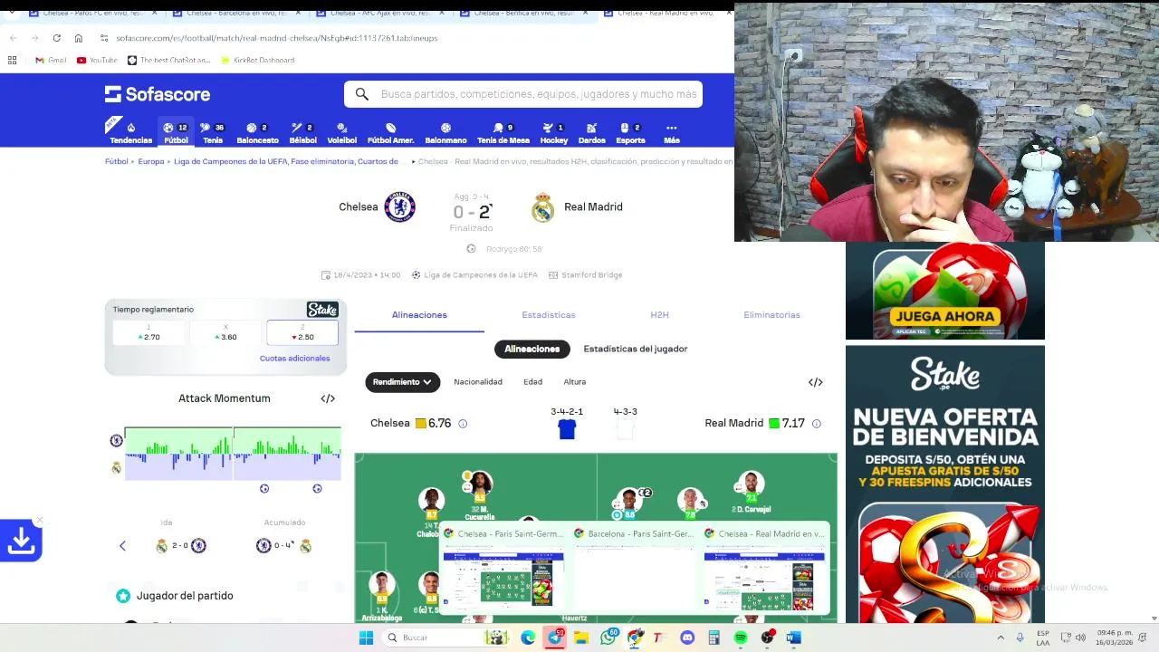Viewport: 1159px width, 652px height.
Task: Open the Fútbol breadcrumb link
Action: (116, 162)
